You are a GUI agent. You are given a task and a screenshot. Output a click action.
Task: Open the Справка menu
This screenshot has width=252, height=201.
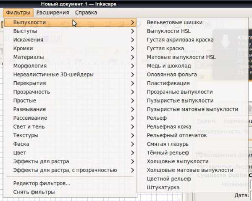point(86,13)
